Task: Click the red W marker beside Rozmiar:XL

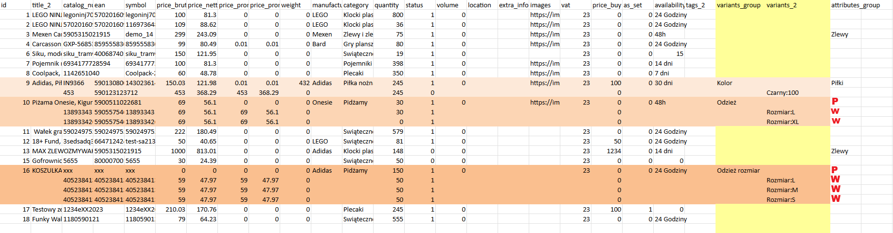Action: (836, 121)
